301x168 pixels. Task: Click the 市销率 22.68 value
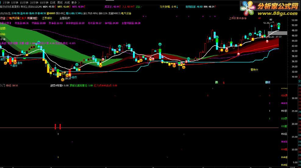pos(39,23)
